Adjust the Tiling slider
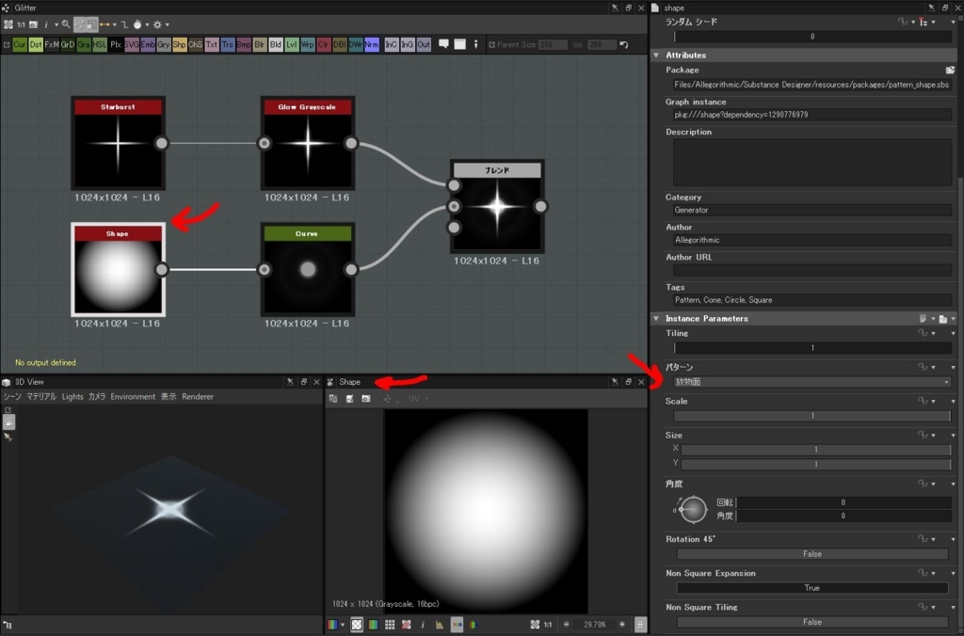The image size is (964, 636). point(812,348)
